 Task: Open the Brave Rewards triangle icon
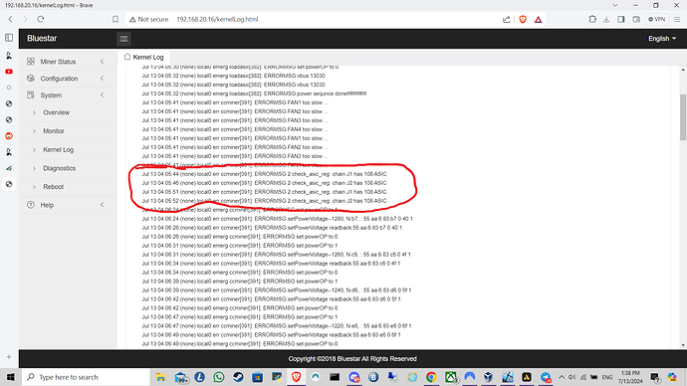[x=538, y=19]
